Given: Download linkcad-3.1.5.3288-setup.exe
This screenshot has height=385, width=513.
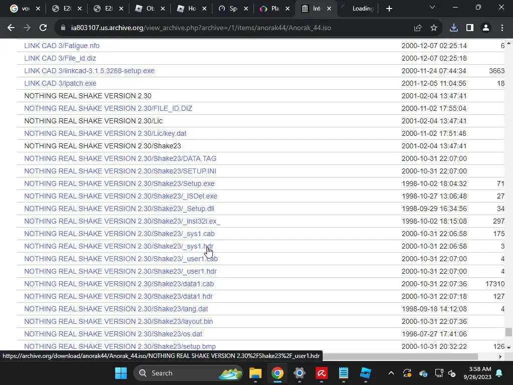Looking at the screenshot, I should pyautogui.click(x=89, y=71).
